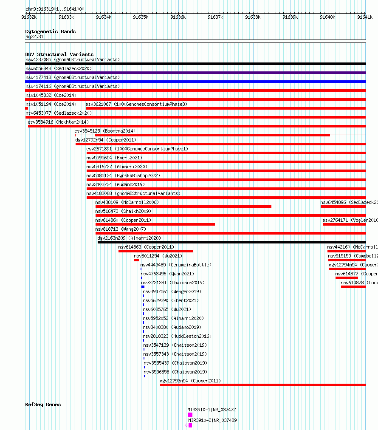Select nsv5916727 (Almarri2020) label

117,167
